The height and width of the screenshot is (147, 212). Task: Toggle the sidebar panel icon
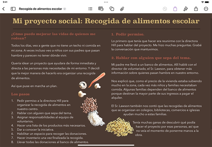tap(13, 9)
